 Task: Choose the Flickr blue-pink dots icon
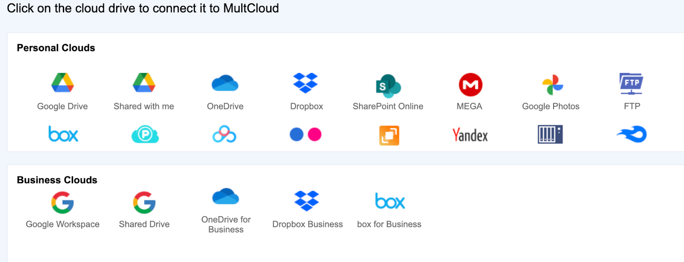click(x=305, y=134)
